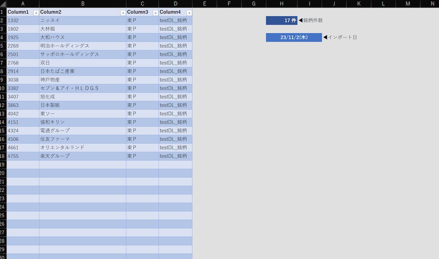The image size is (439, 259).
Task: Select the cell containing code 3038
Action: [23, 80]
